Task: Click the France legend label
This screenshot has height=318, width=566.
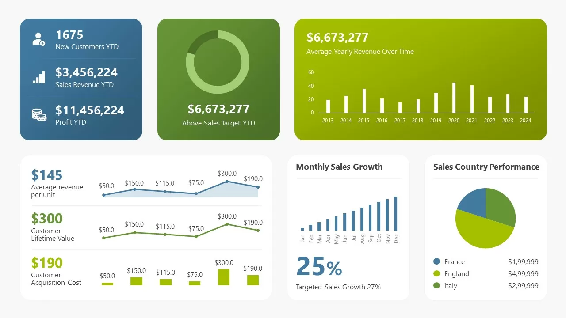Action: pos(455,262)
